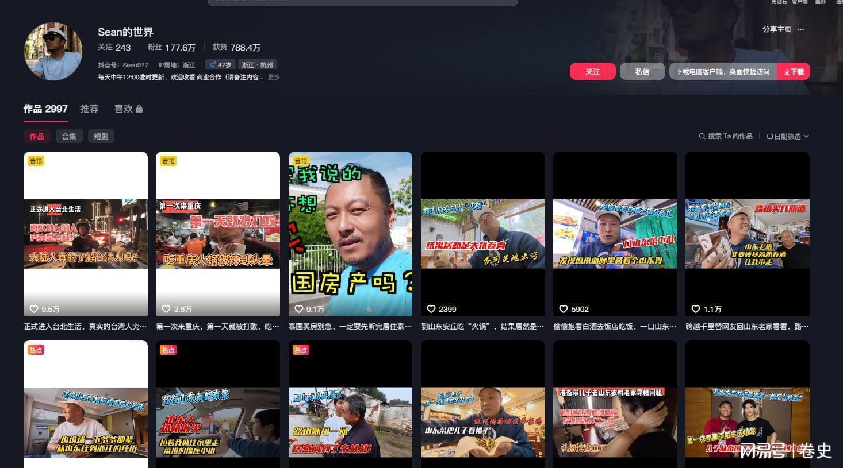Open the three-dot more options menu
The width and height of the screenshot is (843, 468).
click(x=801, y=29)
